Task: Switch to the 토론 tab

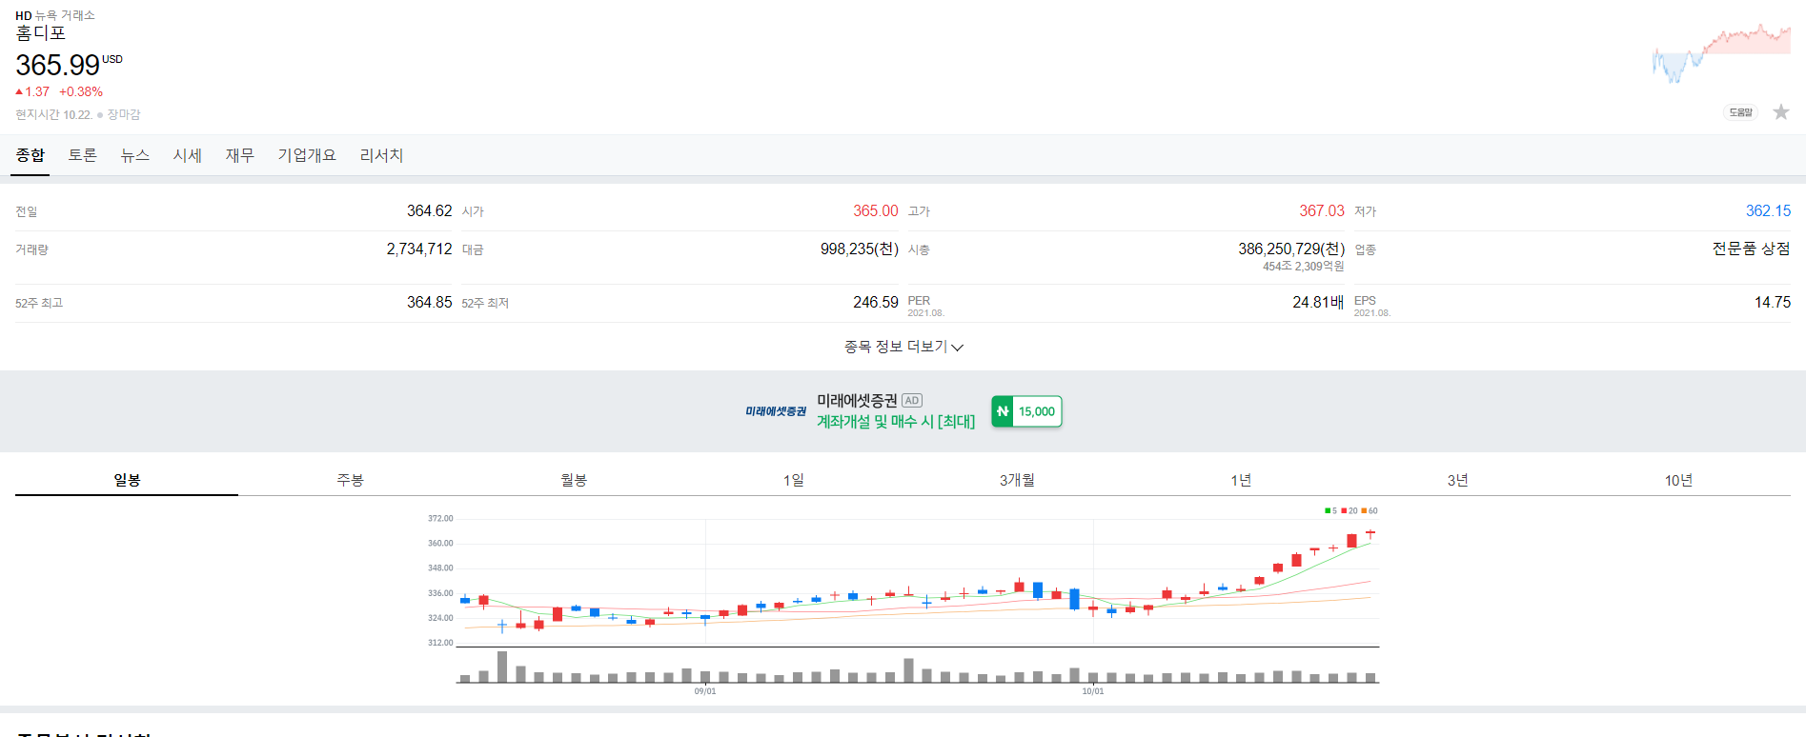Action: coord(83,155)
